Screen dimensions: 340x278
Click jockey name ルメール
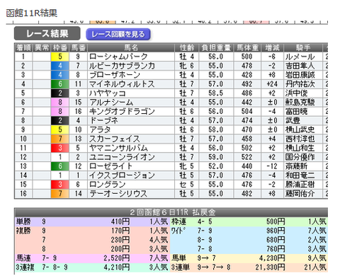point(300,57)
